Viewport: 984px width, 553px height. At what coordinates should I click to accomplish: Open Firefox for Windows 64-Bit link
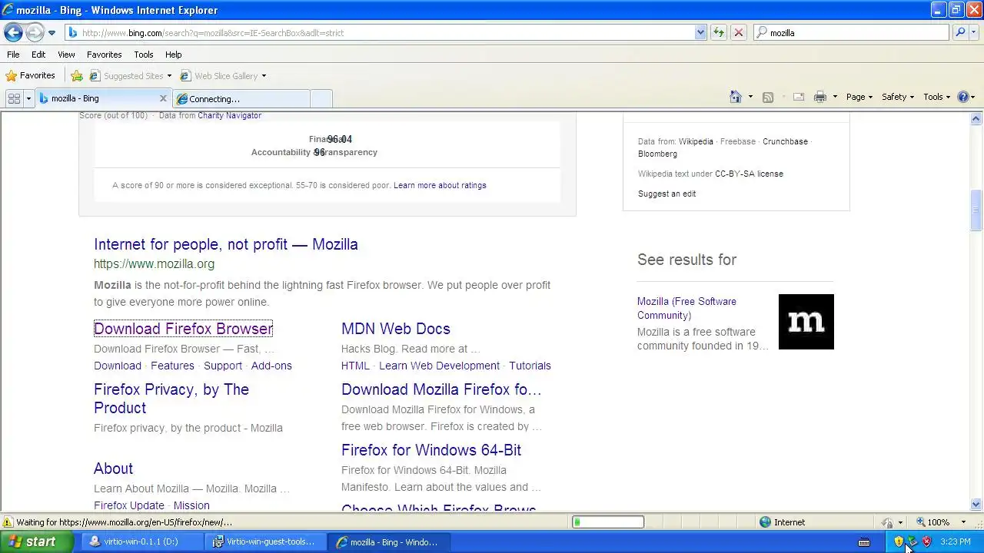(x=431, y=450)
